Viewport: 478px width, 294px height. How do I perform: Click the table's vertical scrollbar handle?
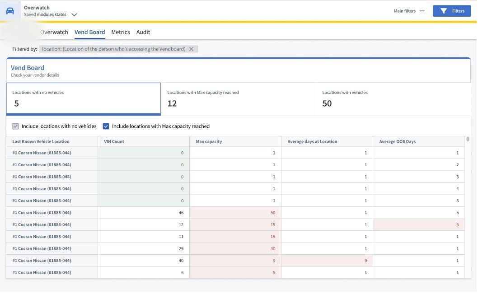click(468, 139)
